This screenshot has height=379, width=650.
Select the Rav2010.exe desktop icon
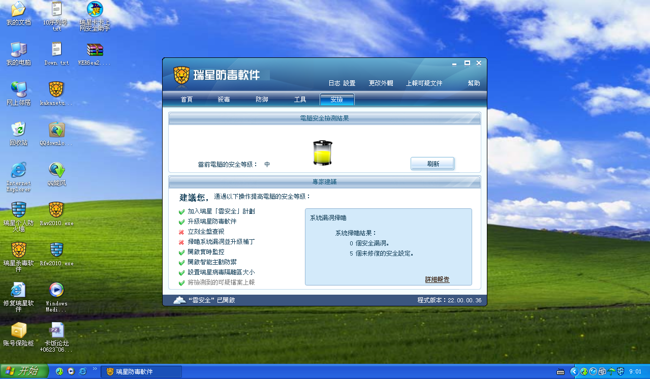click(x=56, y=214)
